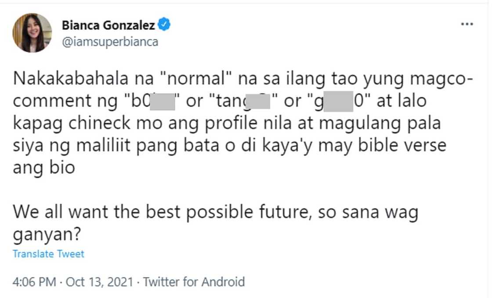
Task: Click the Translate Tweet link
Action: 48,254
